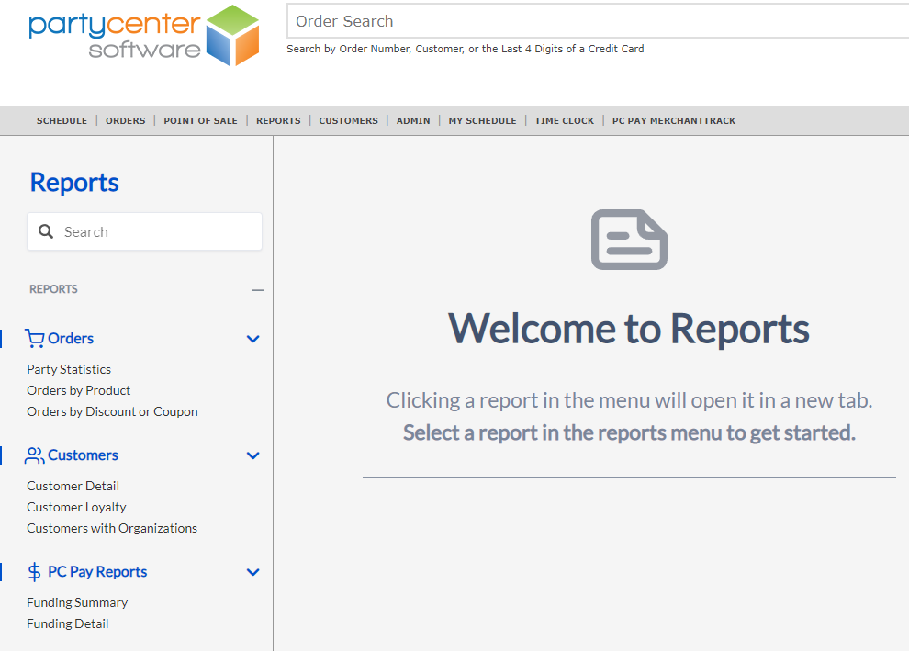Viewport: 909px width, 651px height.
Task: Click the order search hint text
Action: [465, 49]
